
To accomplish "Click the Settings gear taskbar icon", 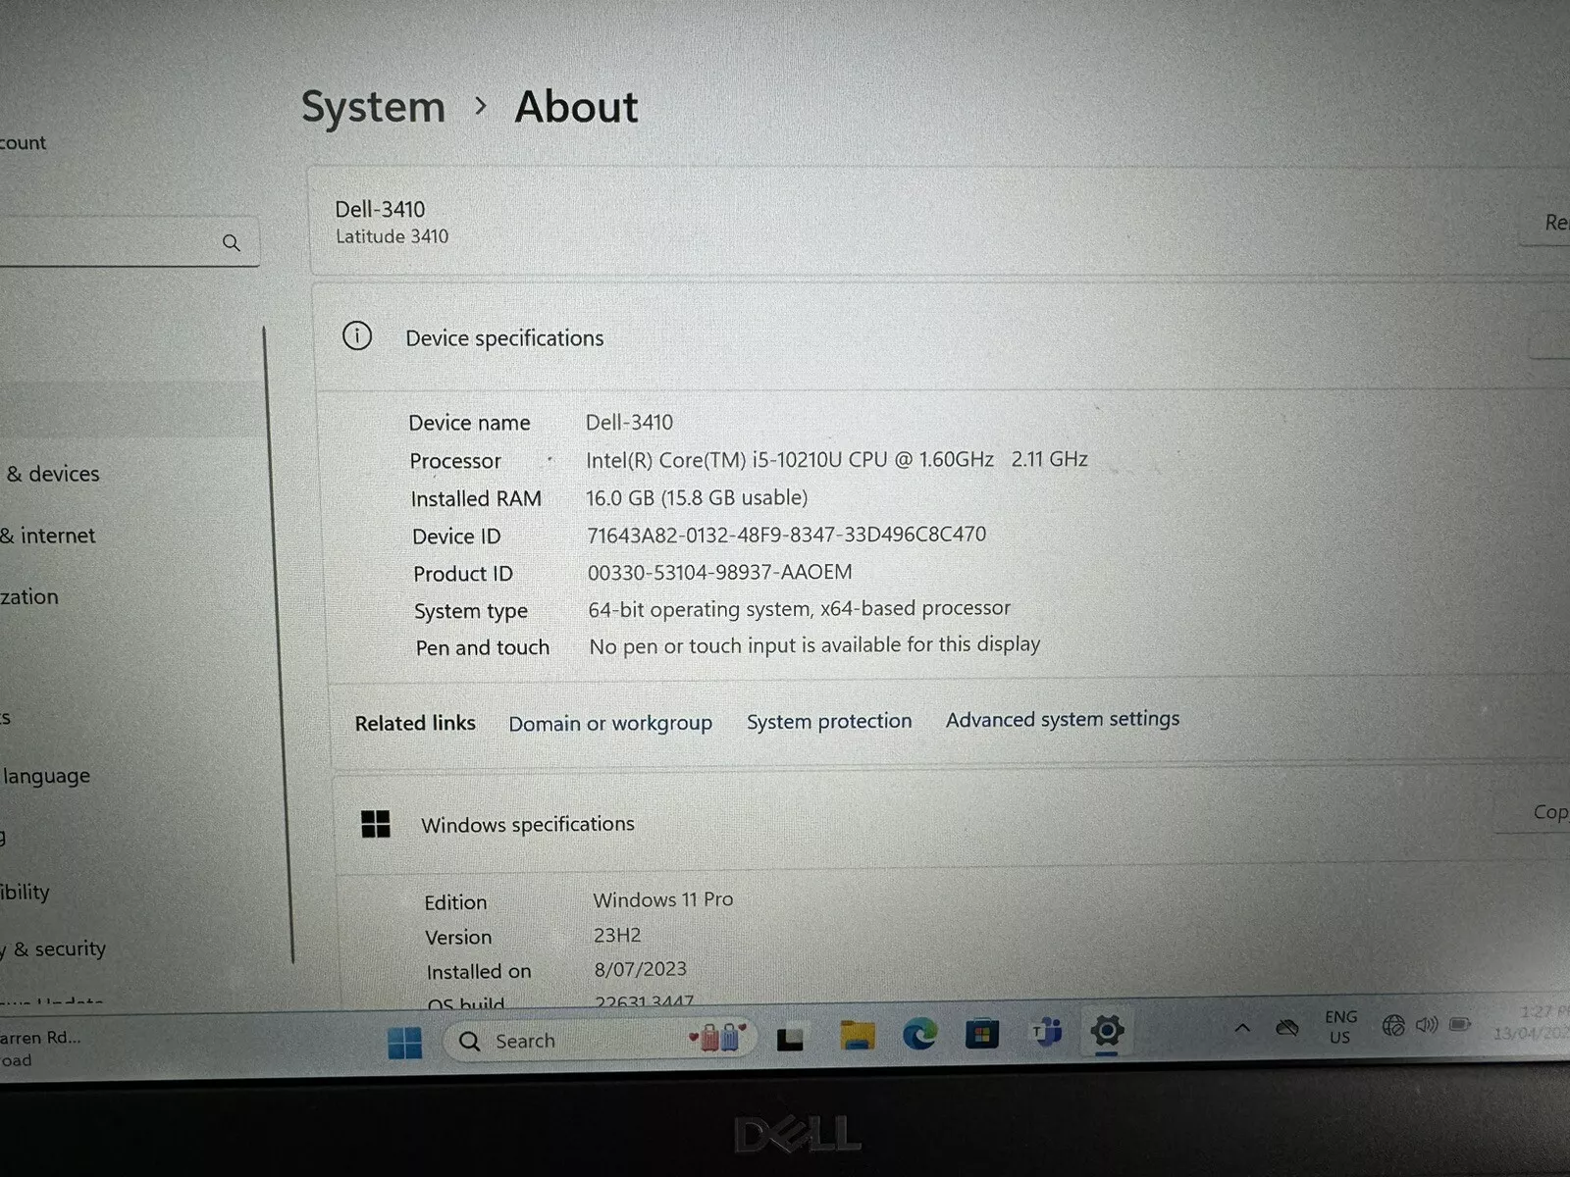I will click(x=1107, y=1031).
